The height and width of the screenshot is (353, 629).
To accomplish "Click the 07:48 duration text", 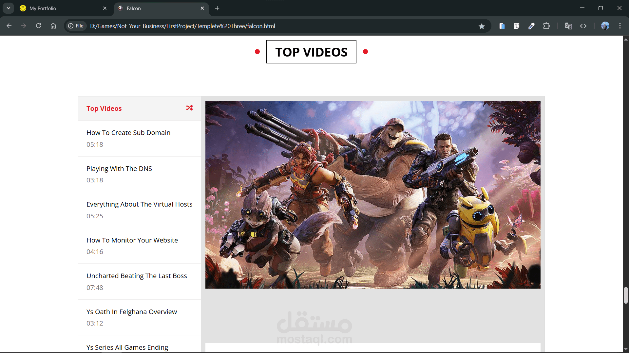I will tap(95, 288).
